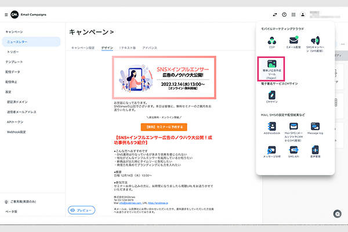
Task: Open the Eメール配信 app
Action: point(293,41)
